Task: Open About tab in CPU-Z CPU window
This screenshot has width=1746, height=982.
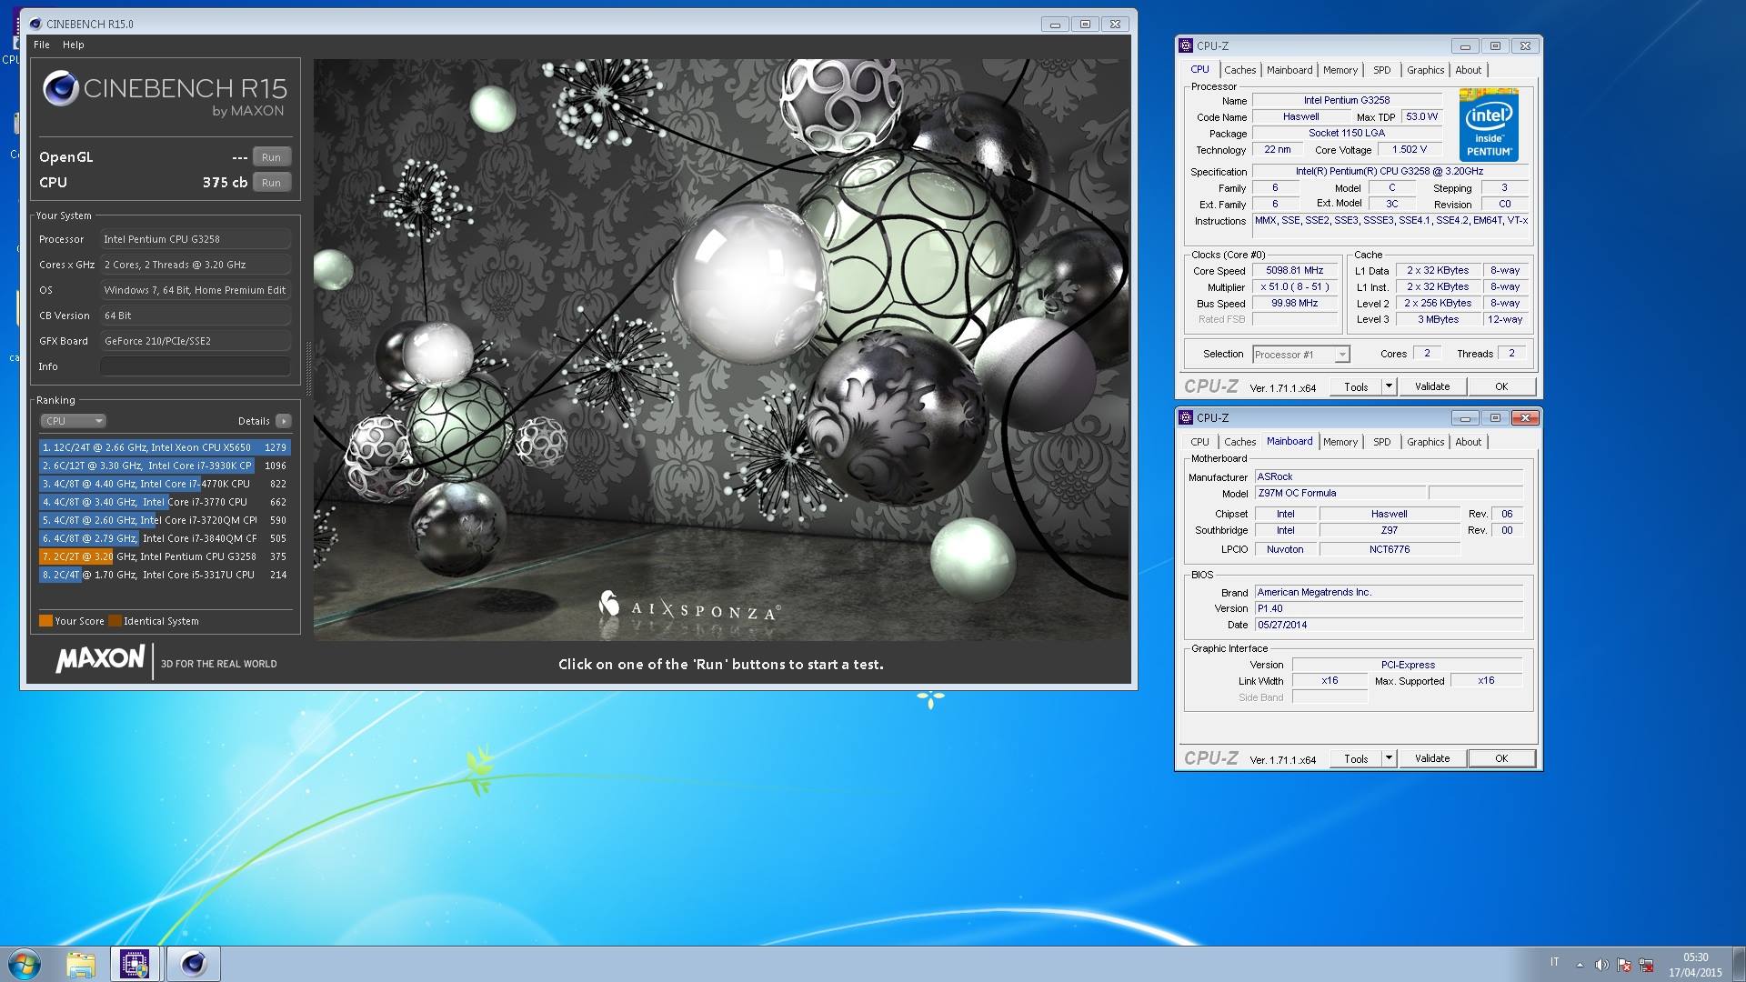Action: point(1468,70)
